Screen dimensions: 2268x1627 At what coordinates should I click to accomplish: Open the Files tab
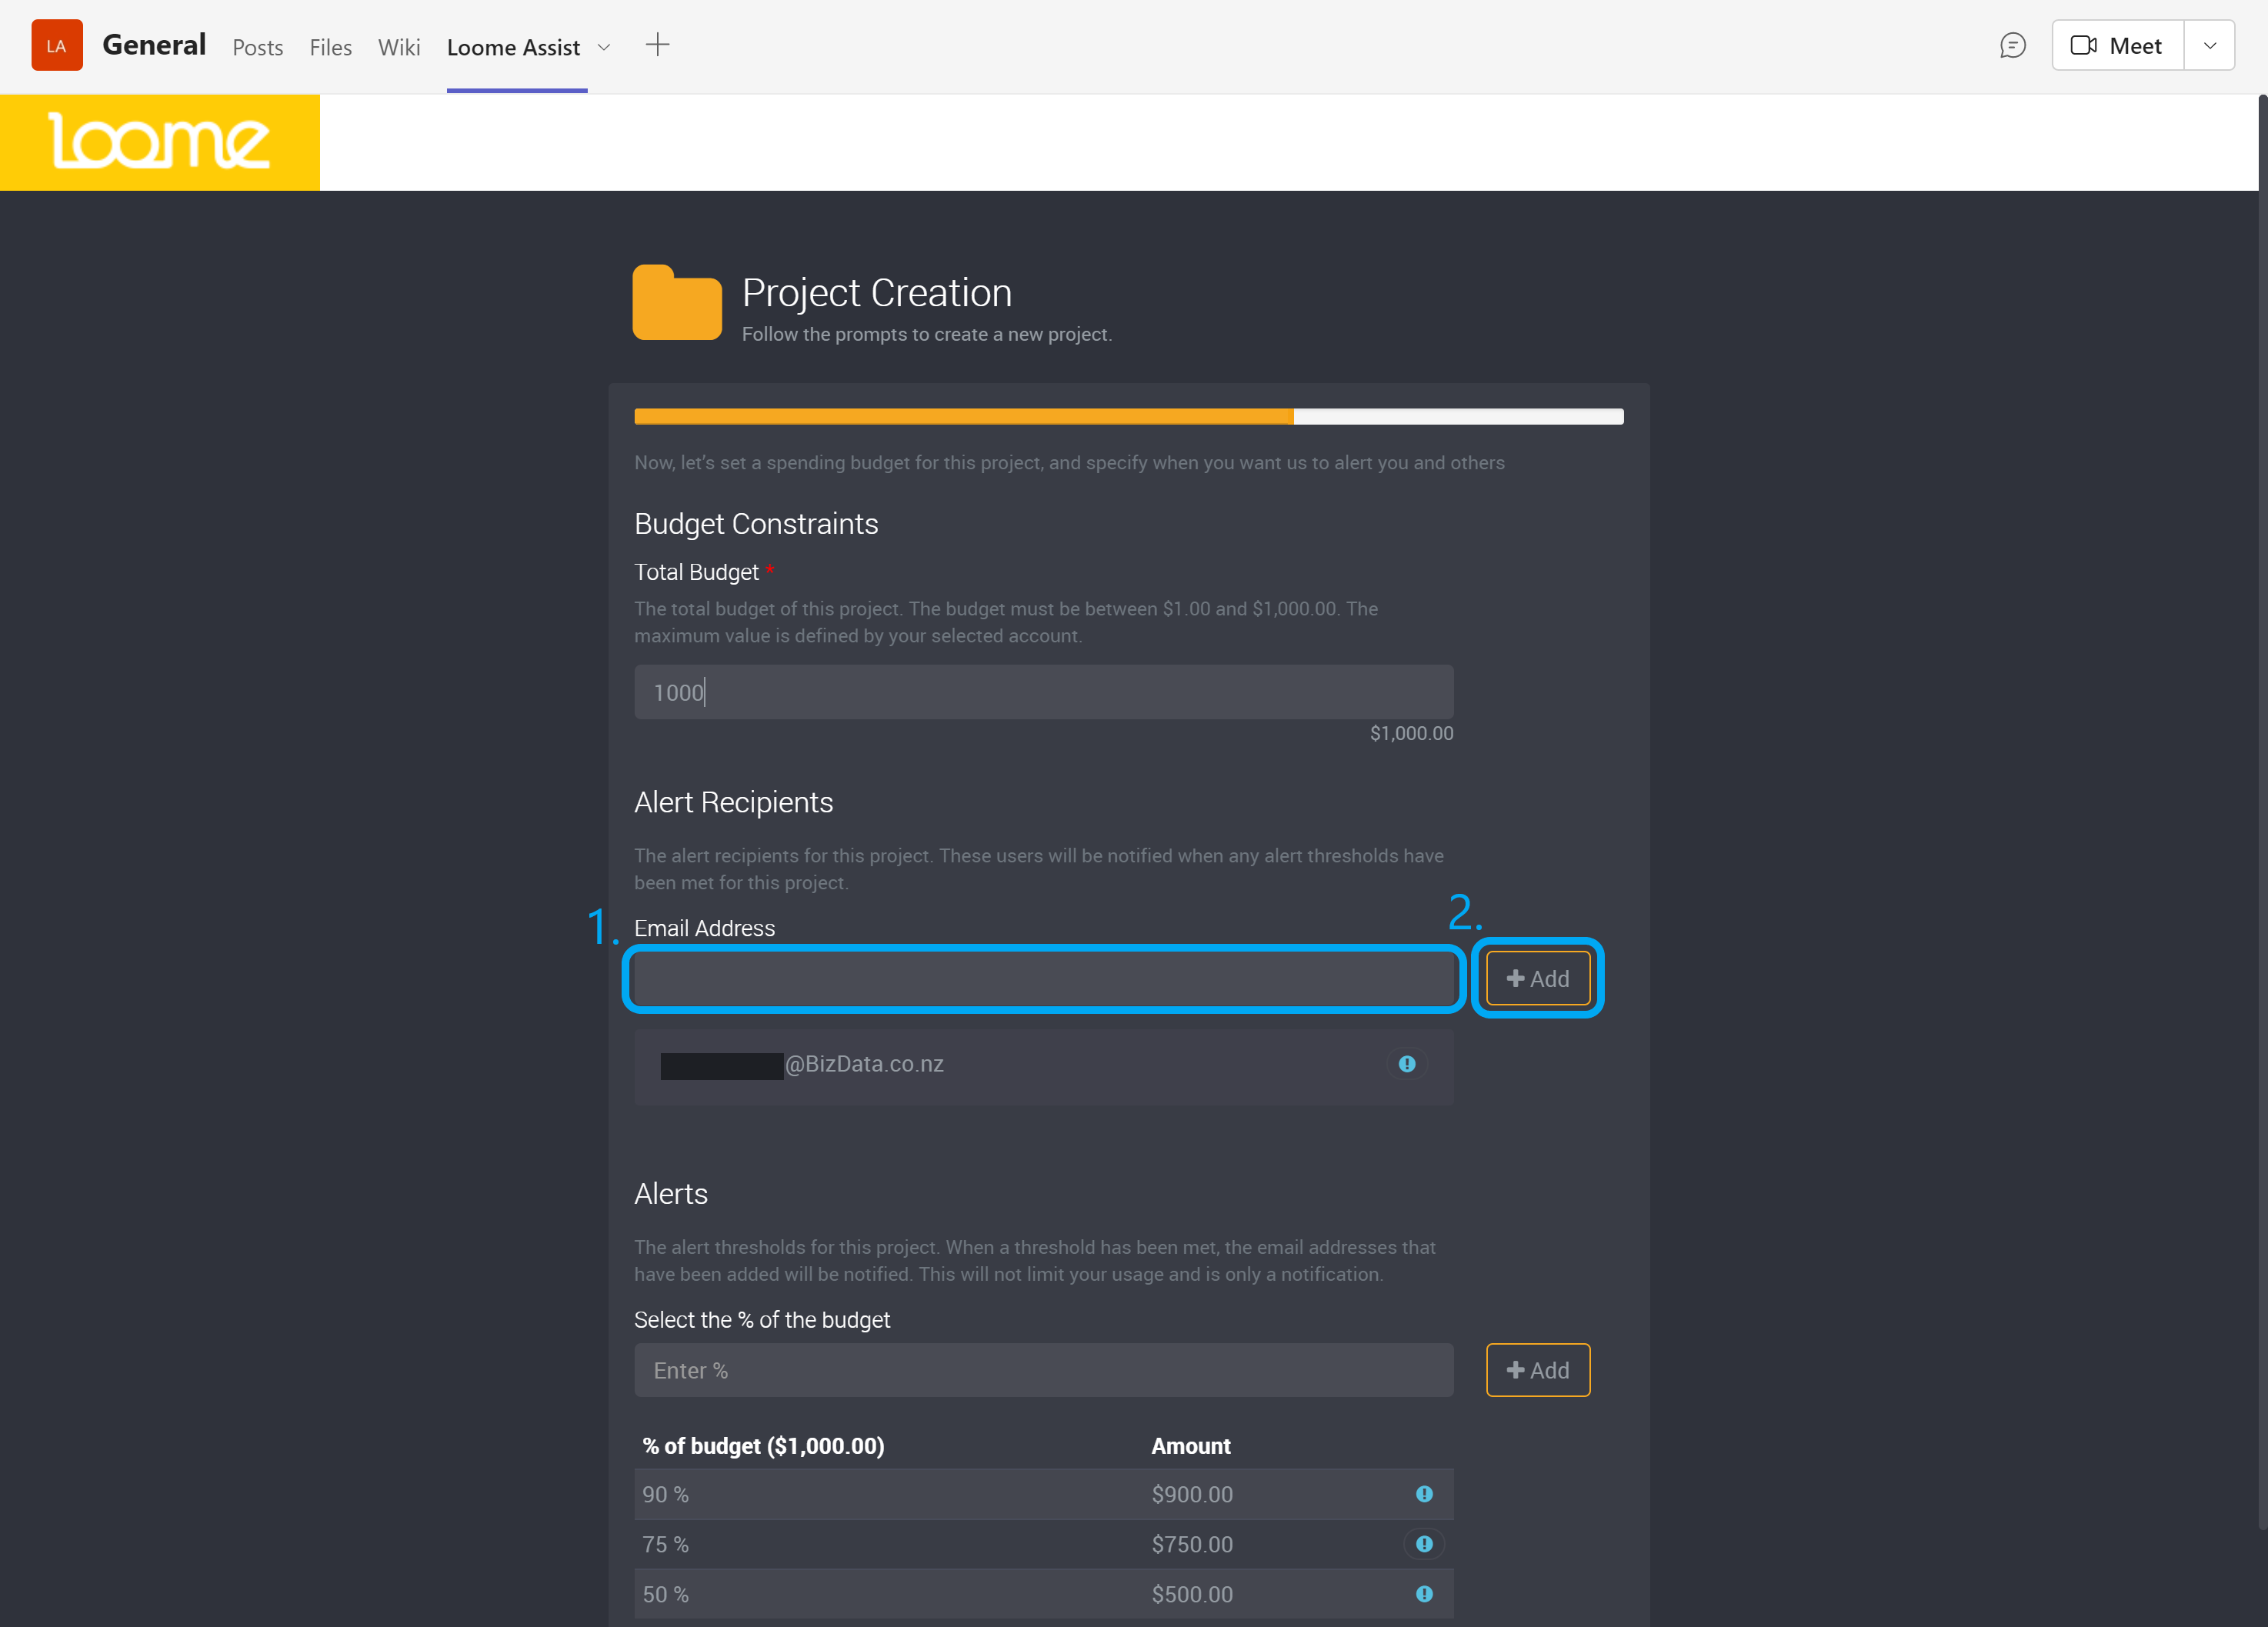(331, 47)
